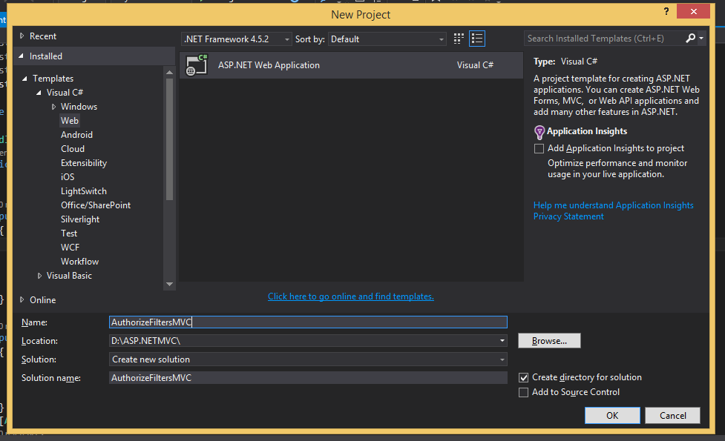
Task: Select the Silverlight template category
Action: 80,219
